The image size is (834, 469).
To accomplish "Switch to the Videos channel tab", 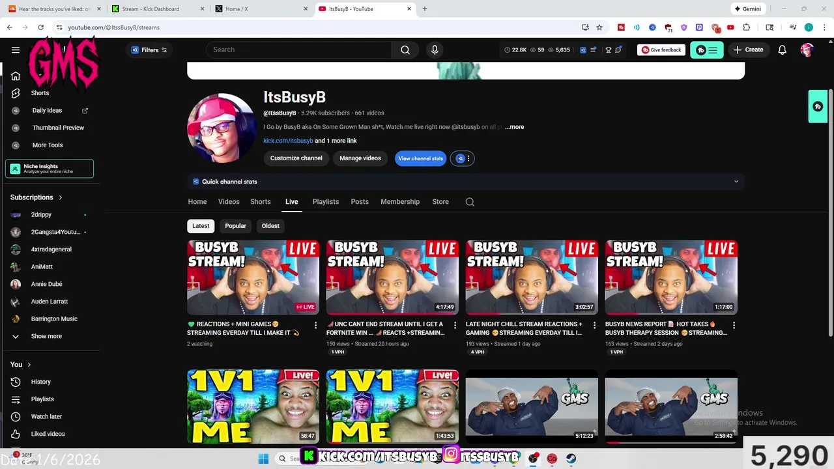I will point(229,202).
